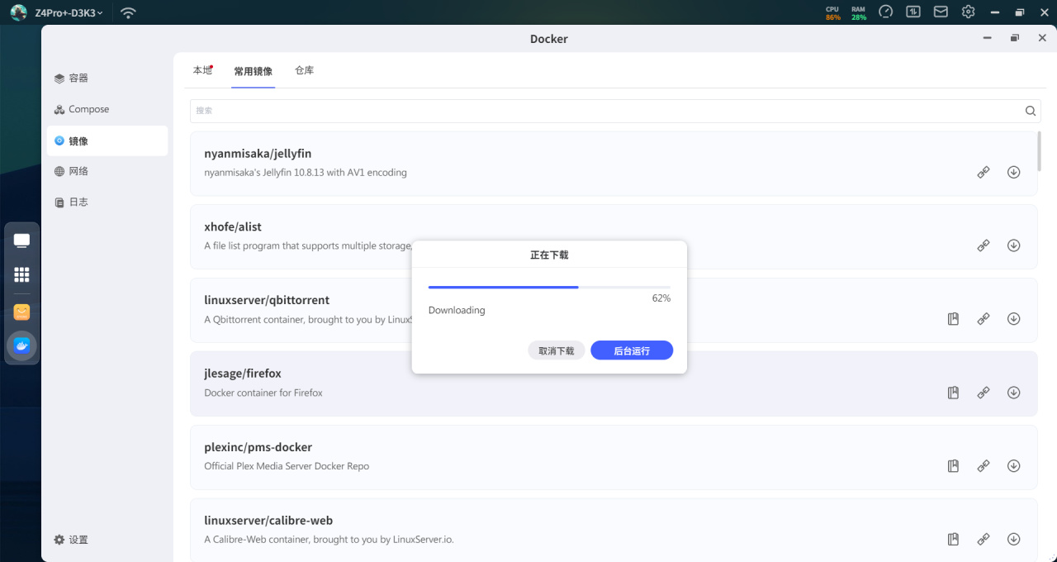Click the Downloading status text
1057x562 pixels.
457,311
